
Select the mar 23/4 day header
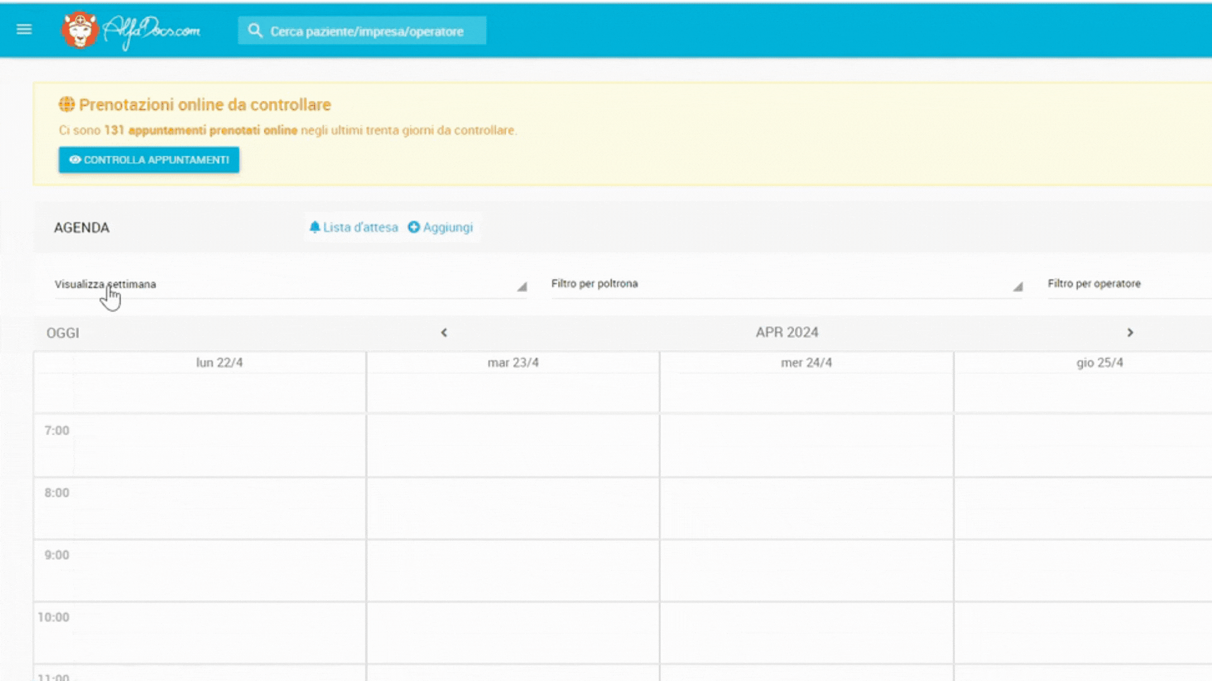513,363
